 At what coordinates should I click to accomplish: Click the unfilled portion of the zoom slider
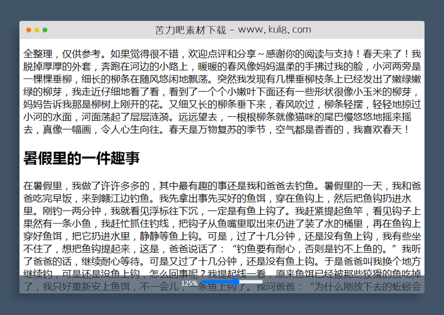252,283
